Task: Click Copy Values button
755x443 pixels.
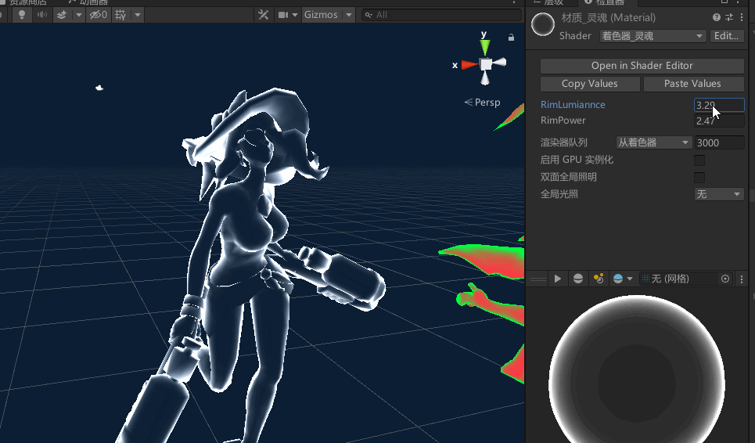Action: pyautogui.click(x=589, y=84)
